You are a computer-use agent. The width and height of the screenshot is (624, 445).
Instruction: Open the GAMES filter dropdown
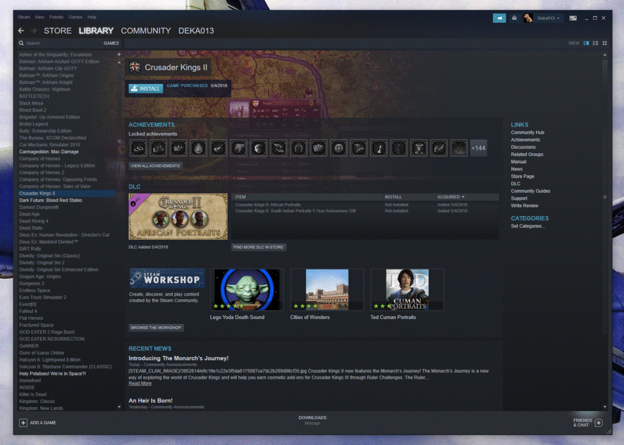tap(111, 43)
